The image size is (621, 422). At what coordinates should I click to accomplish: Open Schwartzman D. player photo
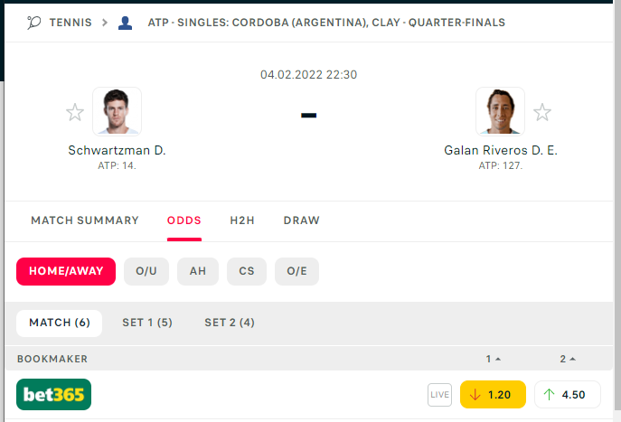point(117,111)
